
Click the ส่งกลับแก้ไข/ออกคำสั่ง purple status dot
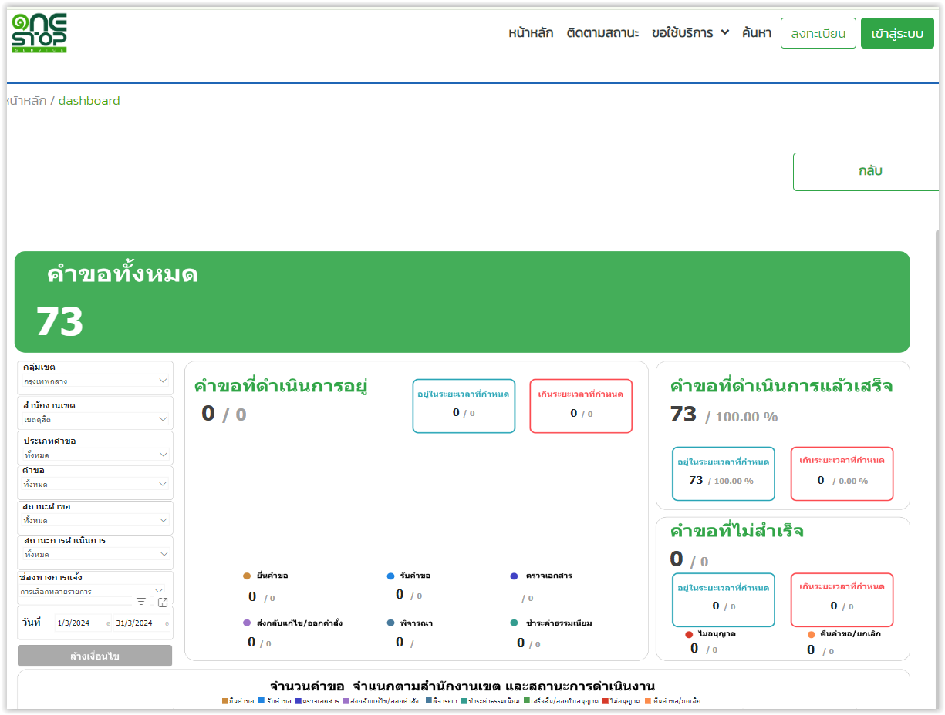tap(247, 623)
